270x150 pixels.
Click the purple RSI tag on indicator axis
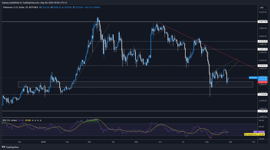click(255, 132)
